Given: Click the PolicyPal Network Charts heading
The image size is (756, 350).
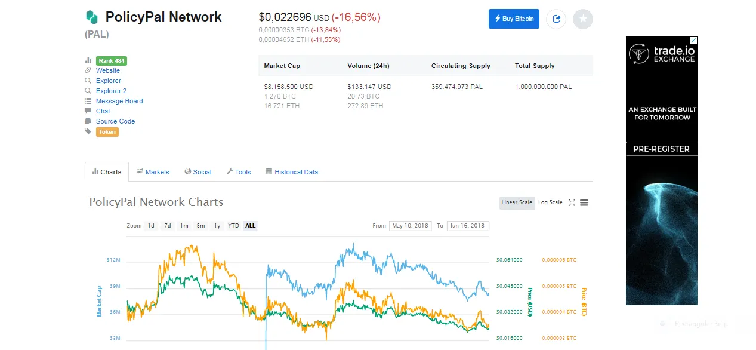Looking at the screenshot, I should tap(156, 202).
